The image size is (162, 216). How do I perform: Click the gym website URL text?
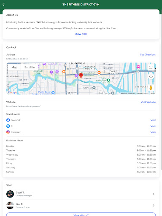click(23, 106)
